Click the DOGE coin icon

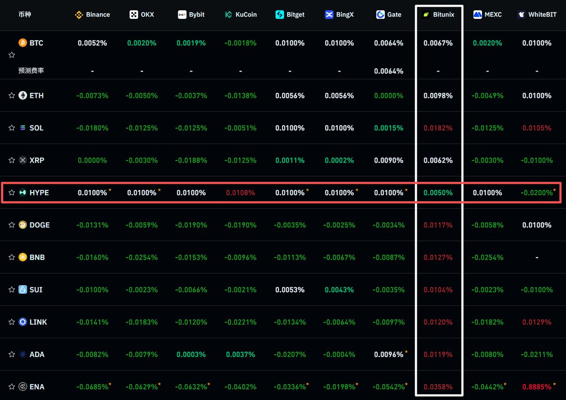pos(23,225)
